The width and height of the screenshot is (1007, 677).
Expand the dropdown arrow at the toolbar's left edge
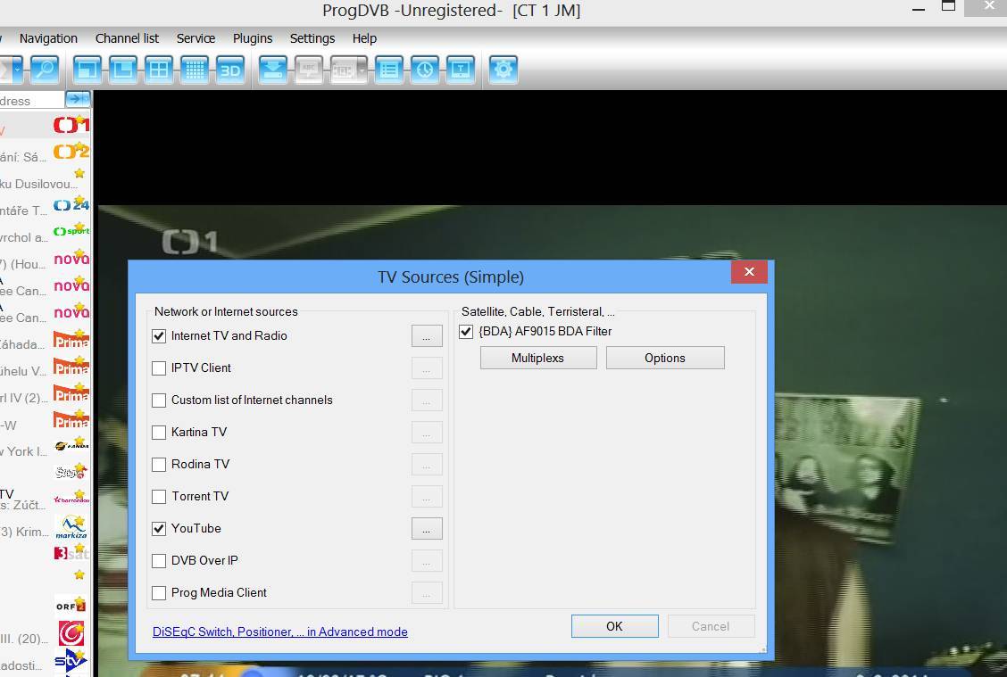17,70
